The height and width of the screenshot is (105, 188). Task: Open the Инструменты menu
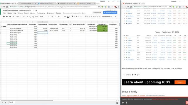click(41, 13)
